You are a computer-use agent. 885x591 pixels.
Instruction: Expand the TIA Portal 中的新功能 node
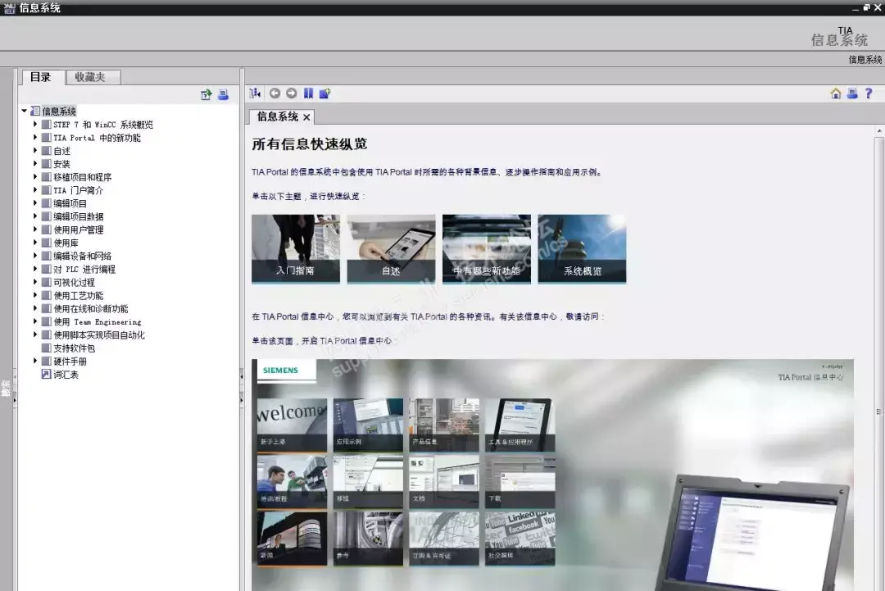pos(35,137)
